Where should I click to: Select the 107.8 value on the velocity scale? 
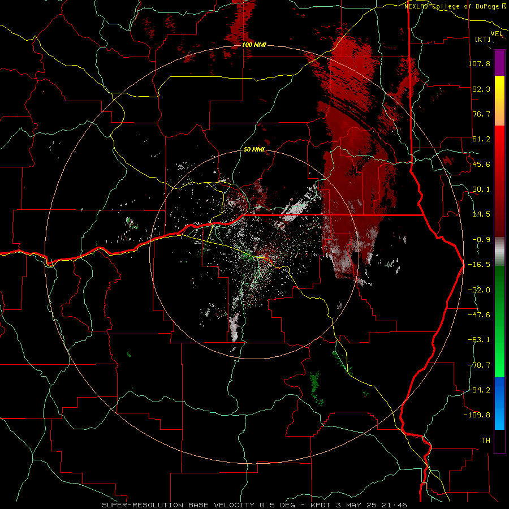coord(479,63)
